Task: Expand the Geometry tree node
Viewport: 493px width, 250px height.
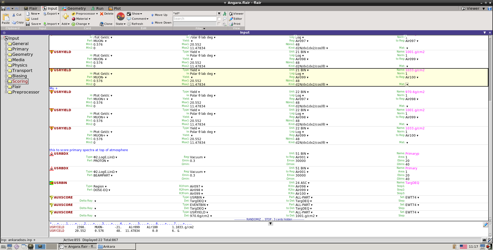Action: (x=6, y=55)
